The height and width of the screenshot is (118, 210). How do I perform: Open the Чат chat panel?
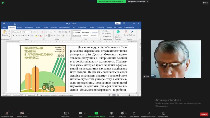pyautogui.click(x=80, y=113)
